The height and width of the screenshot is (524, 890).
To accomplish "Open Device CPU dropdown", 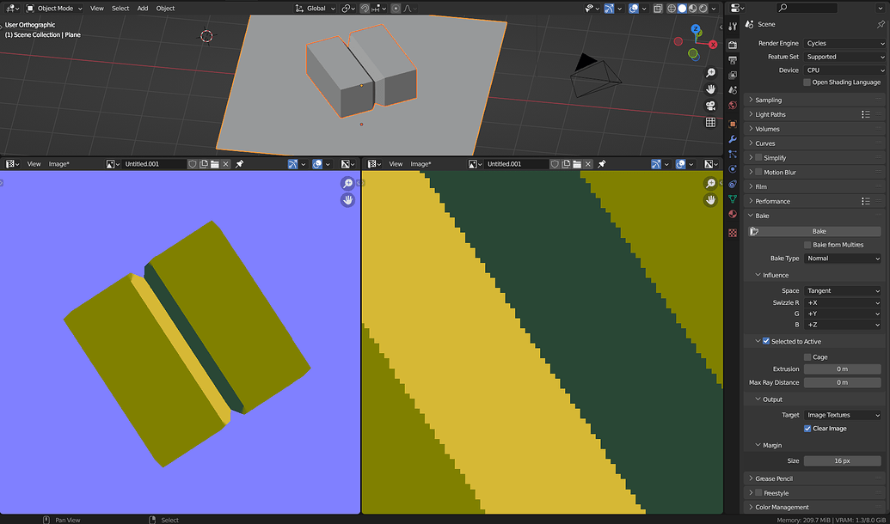I will pos(844,70).
